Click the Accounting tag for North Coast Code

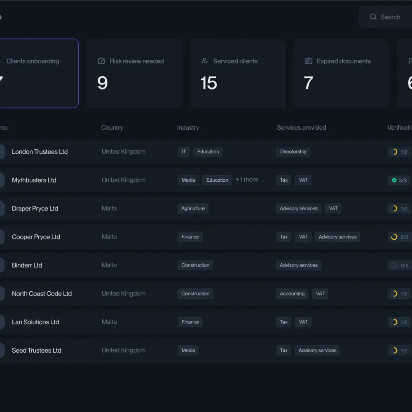click(x=292, y=294)
